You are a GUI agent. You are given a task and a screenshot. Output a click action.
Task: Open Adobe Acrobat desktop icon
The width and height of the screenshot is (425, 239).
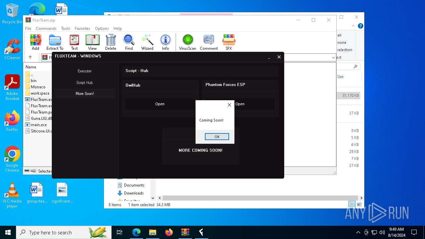(x=12, y=88)
